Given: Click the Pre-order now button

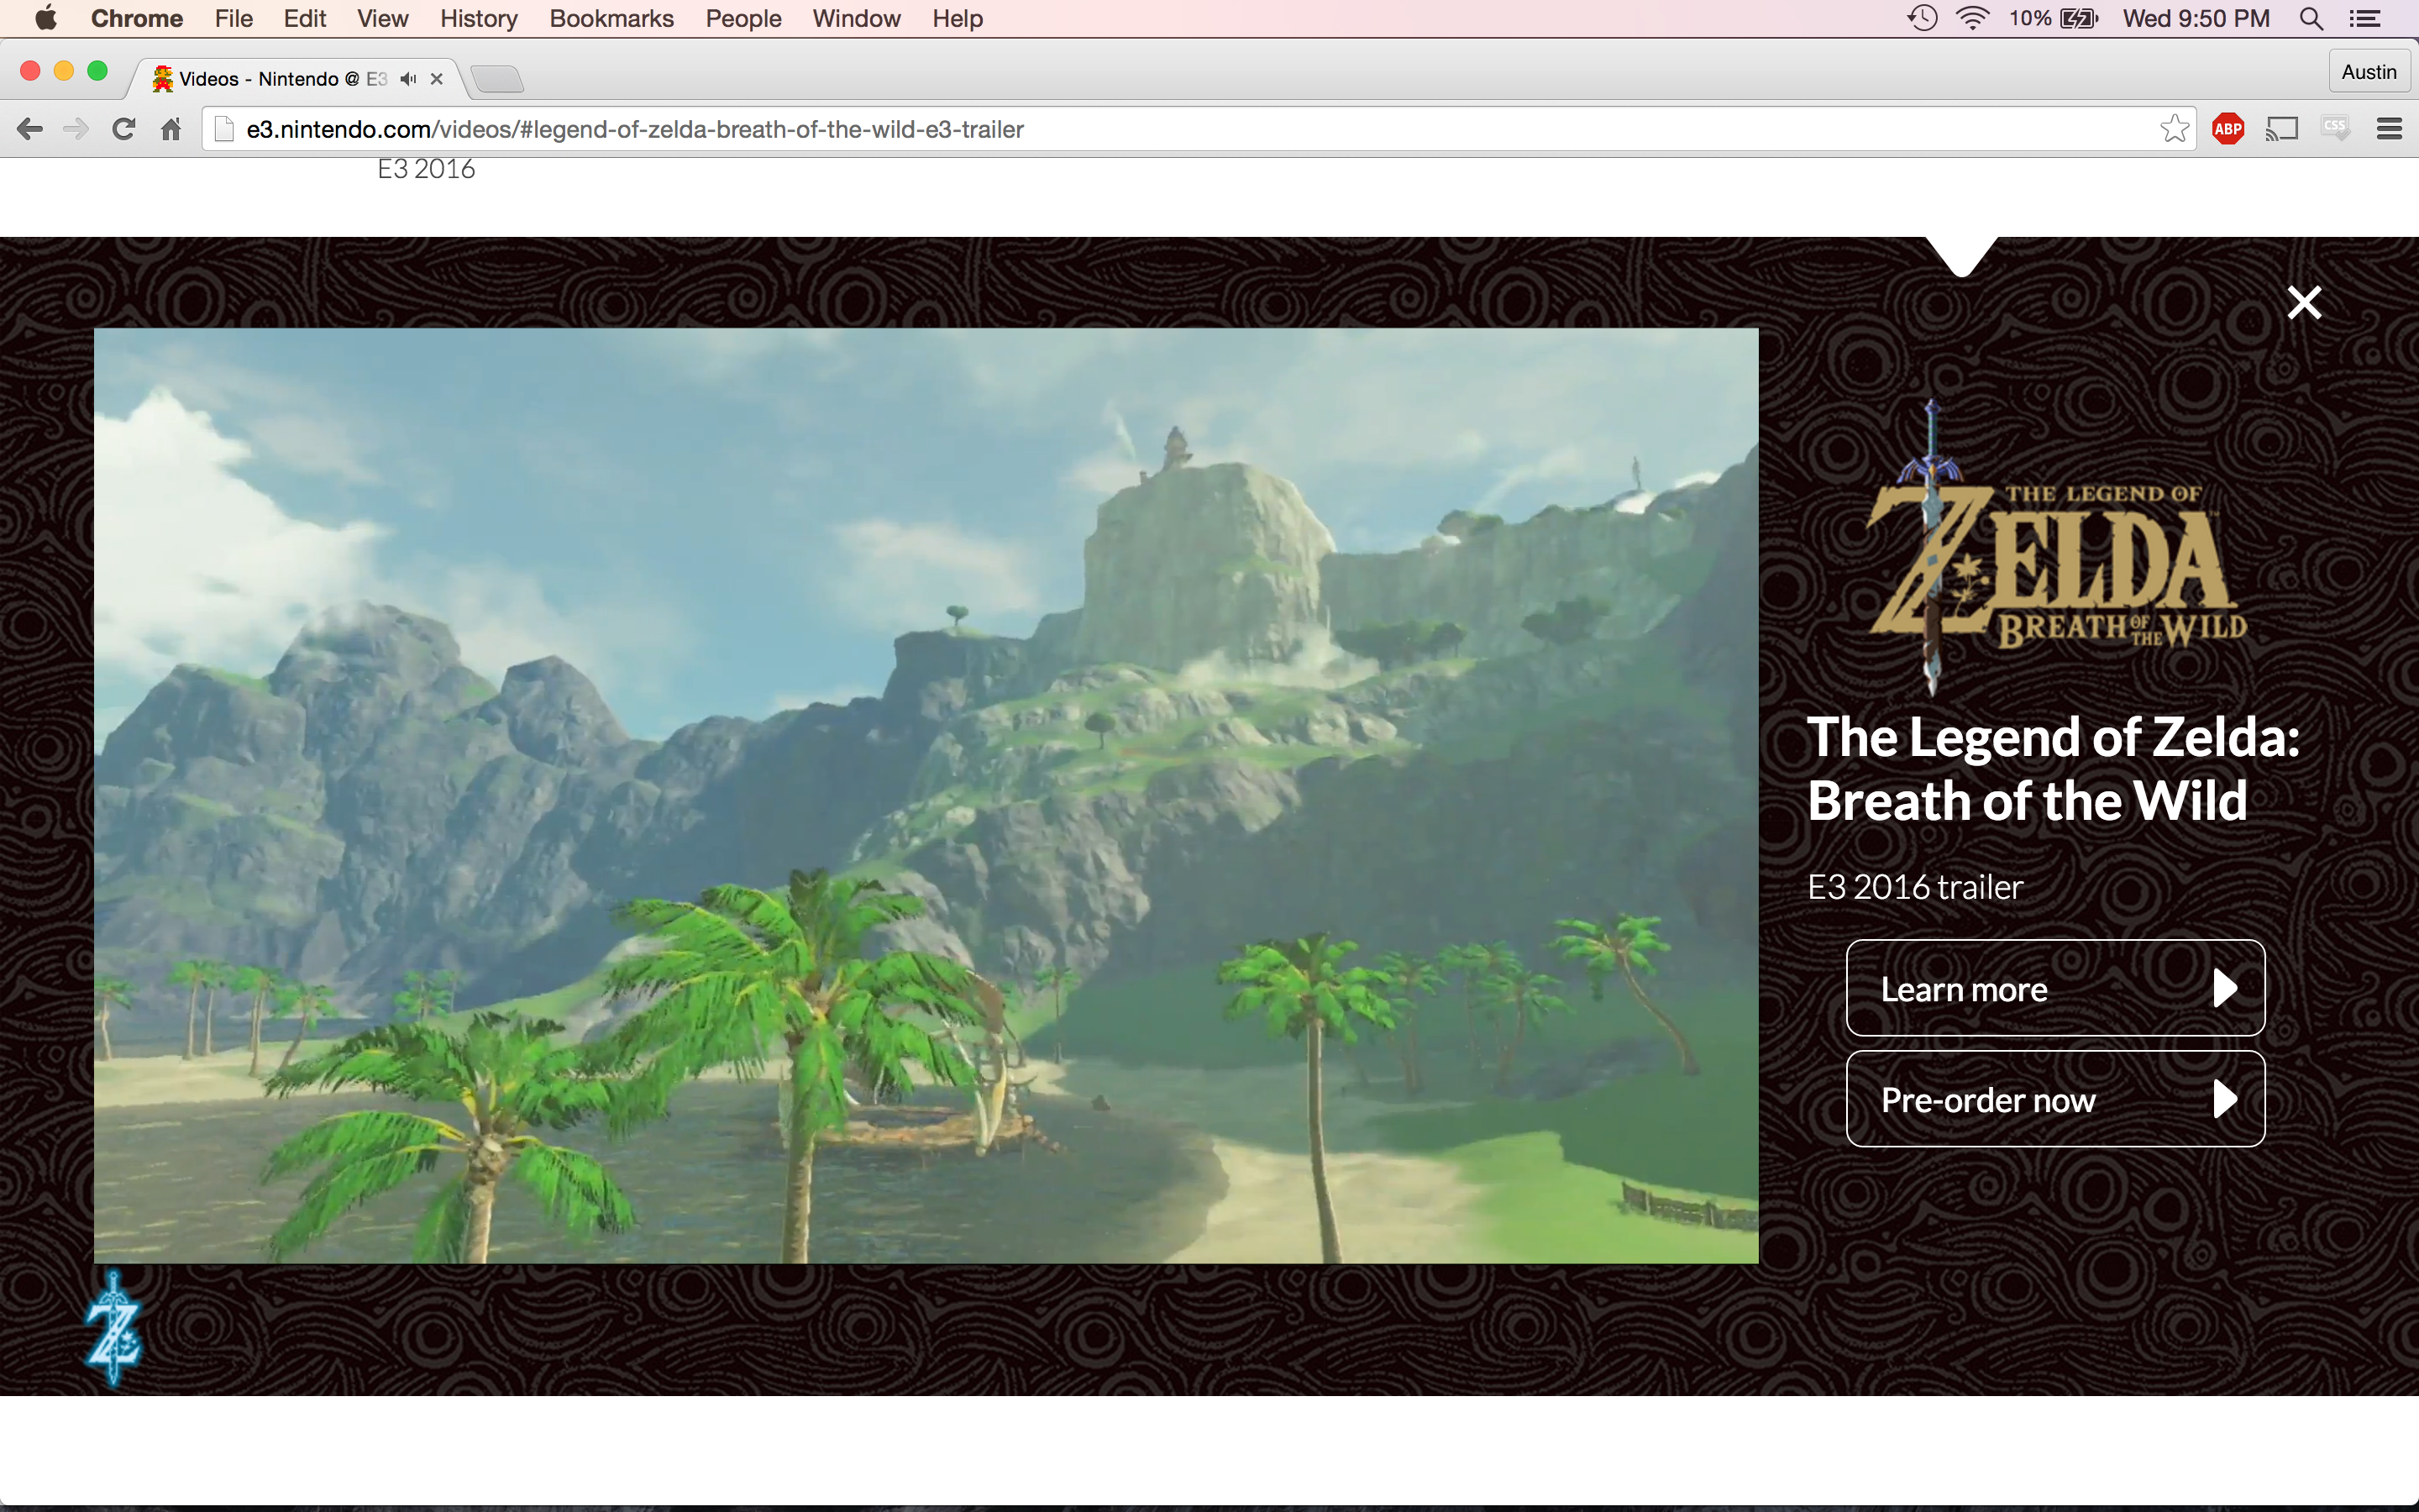Looking at the screenshot, I should [2054, 1099].
